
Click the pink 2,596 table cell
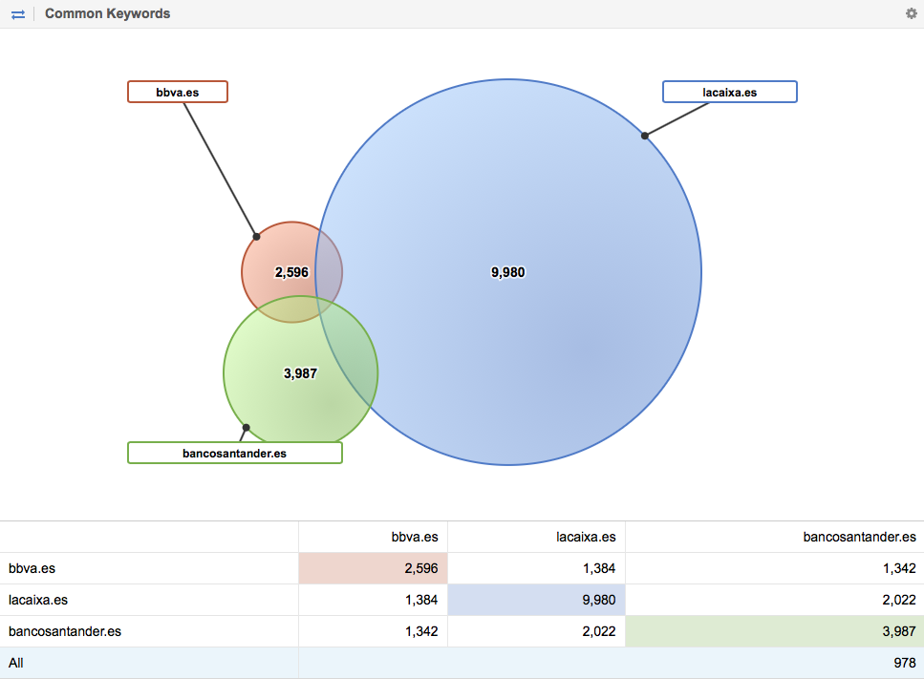373,568
